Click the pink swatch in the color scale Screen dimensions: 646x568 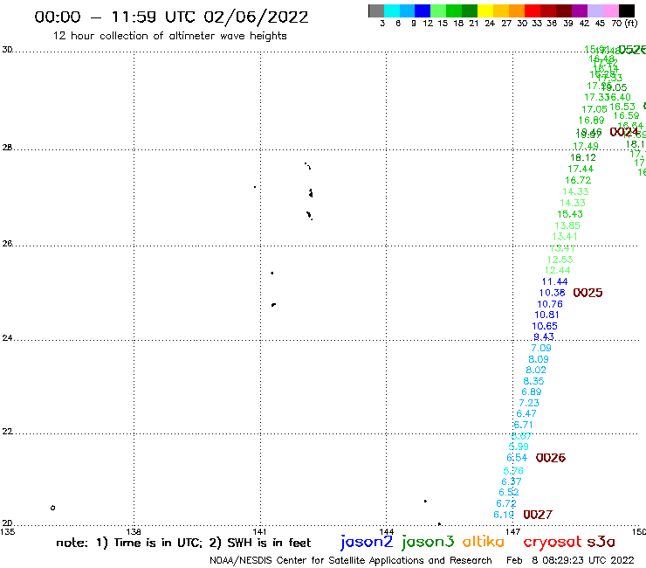610,10
